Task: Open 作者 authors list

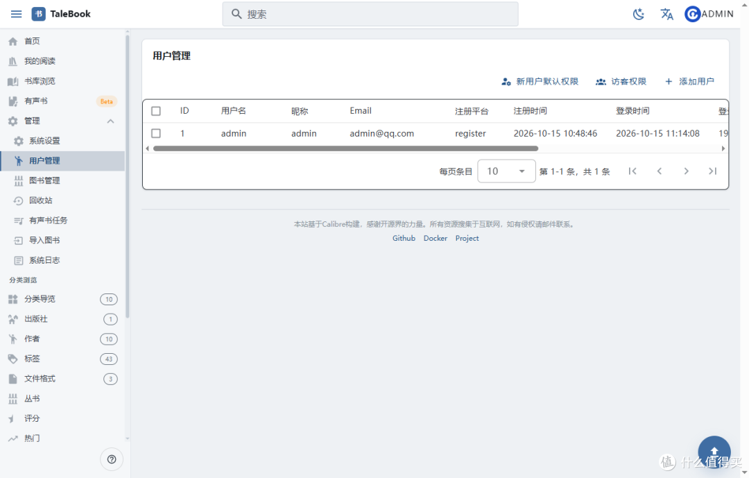Action: point(62,339)
